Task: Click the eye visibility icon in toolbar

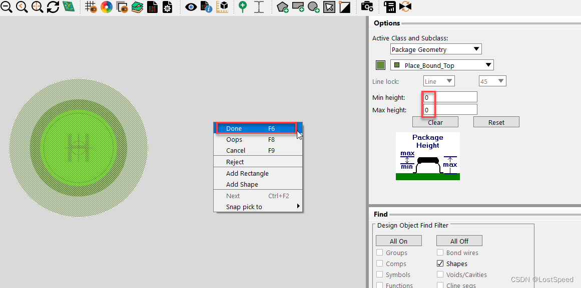Action: [191, 7]
